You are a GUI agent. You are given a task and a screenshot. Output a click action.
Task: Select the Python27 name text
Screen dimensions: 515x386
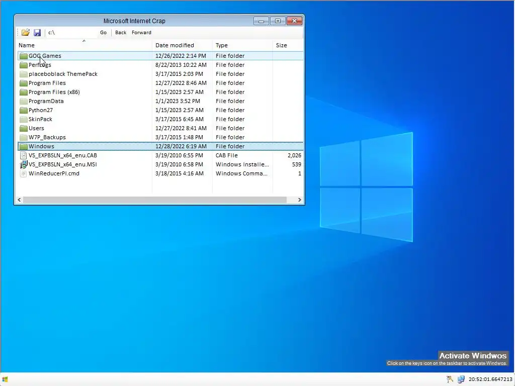click(x=41, y=110)
